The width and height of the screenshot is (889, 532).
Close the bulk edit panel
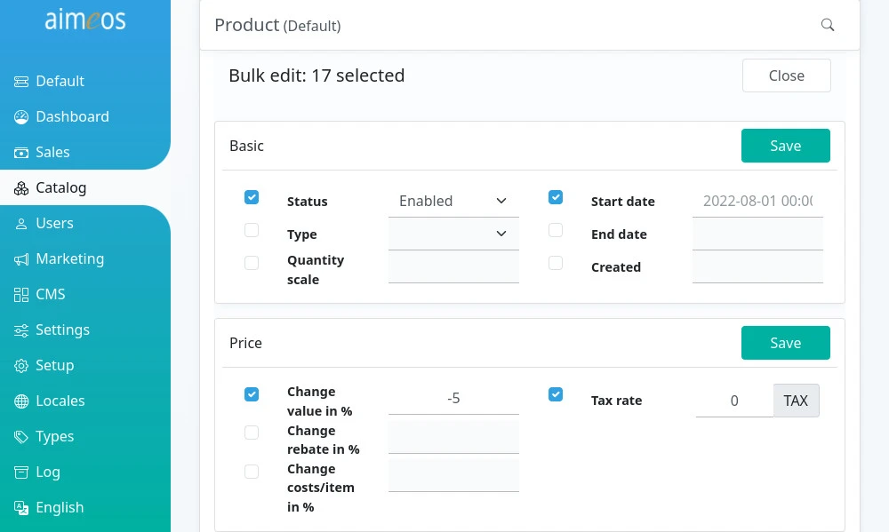point(787,75)
